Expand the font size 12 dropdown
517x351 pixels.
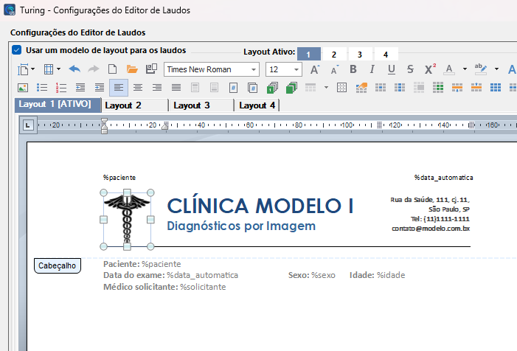tap(296, 69)
